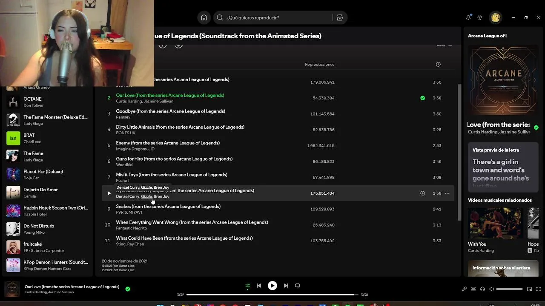Skip to the previous track

coord(258,286)
